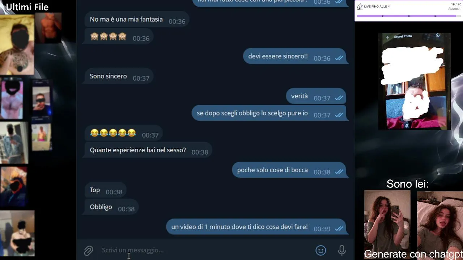Click the star icon beside LIVE FINO ALLE 4

pyautogui.click(x=360, y=6)
